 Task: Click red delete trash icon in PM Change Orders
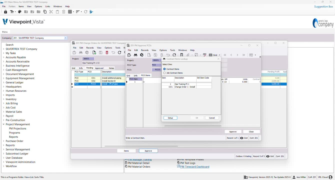coord(107,52)
